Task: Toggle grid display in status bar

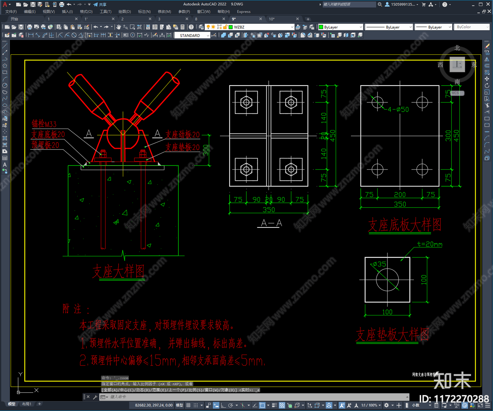Action: (x=188, y=405)
